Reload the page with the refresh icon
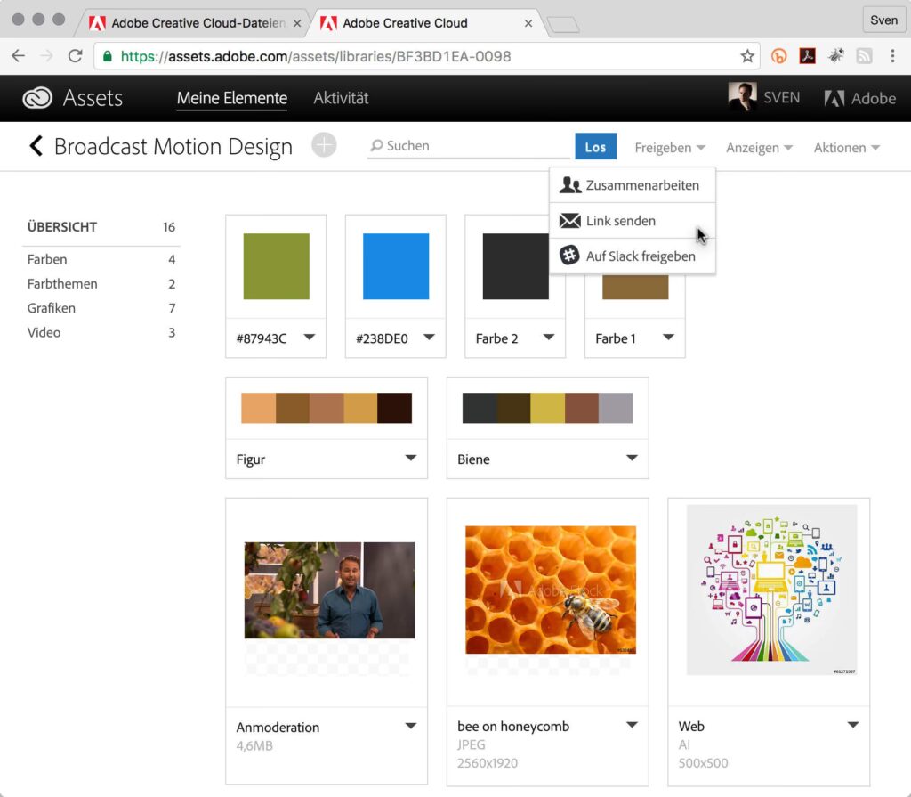The width and height of the screenshot is (911, 797). 76,56
